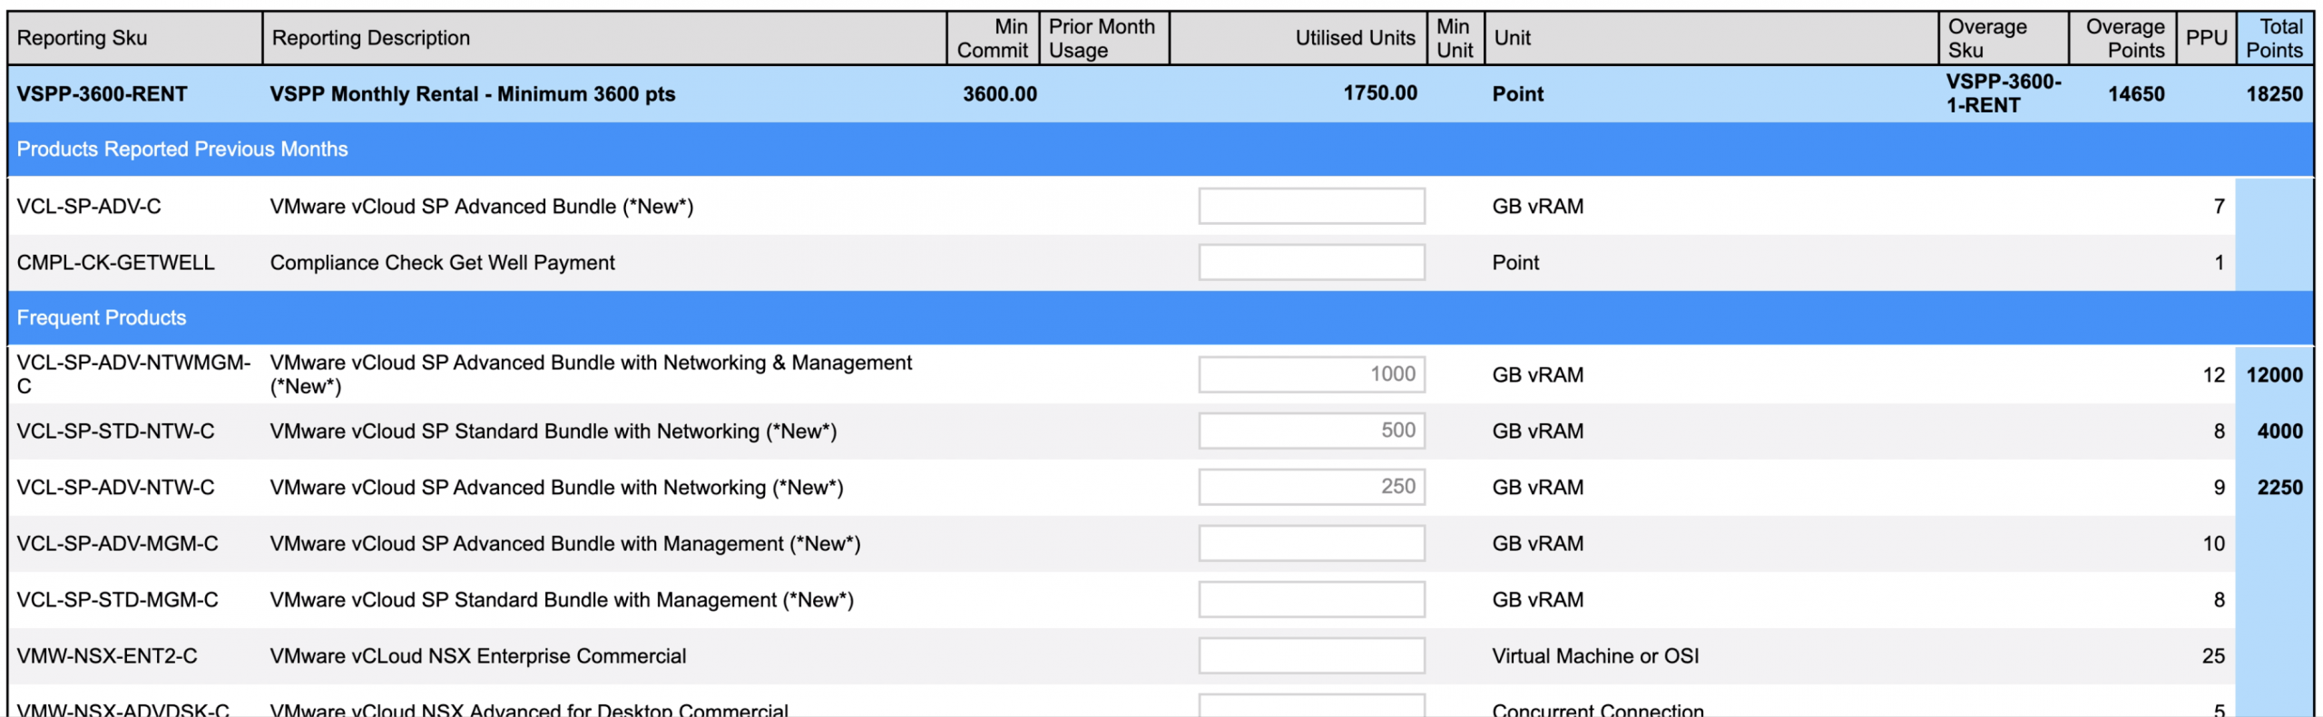Select the Total Points column header

(x=2274, y=38)
